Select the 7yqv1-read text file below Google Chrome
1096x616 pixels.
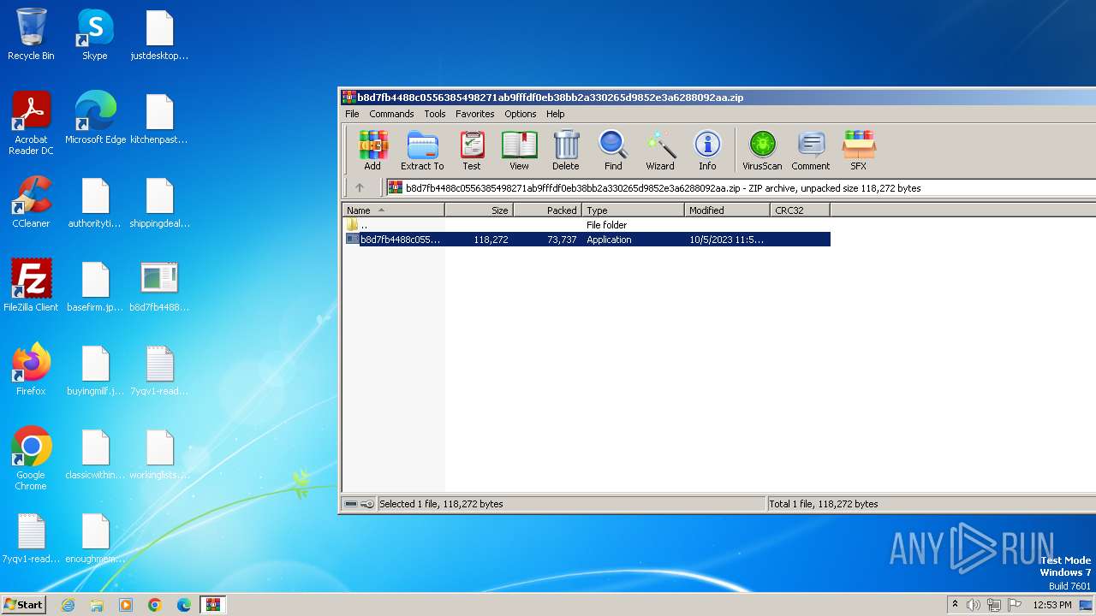coord(31,537)
